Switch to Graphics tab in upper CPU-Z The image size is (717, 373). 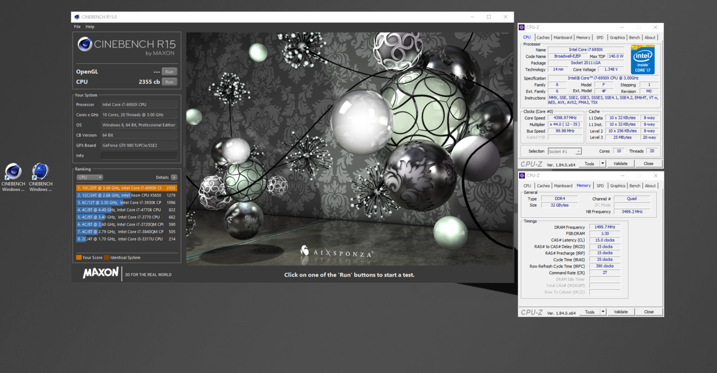(x=617, y=38)
